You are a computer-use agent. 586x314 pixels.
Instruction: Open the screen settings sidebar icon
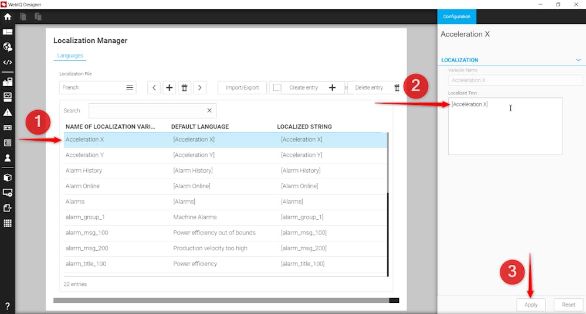click(x=8, y=193)
